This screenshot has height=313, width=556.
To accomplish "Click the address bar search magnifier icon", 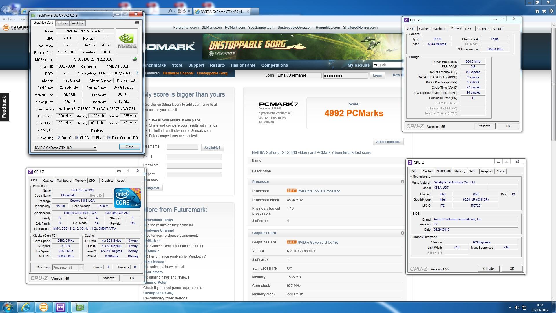I will pos(170,11).
